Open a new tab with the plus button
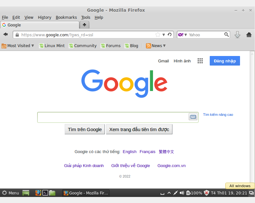The height and width of the screenshot is (203, 255). click(x=84, y=25)
